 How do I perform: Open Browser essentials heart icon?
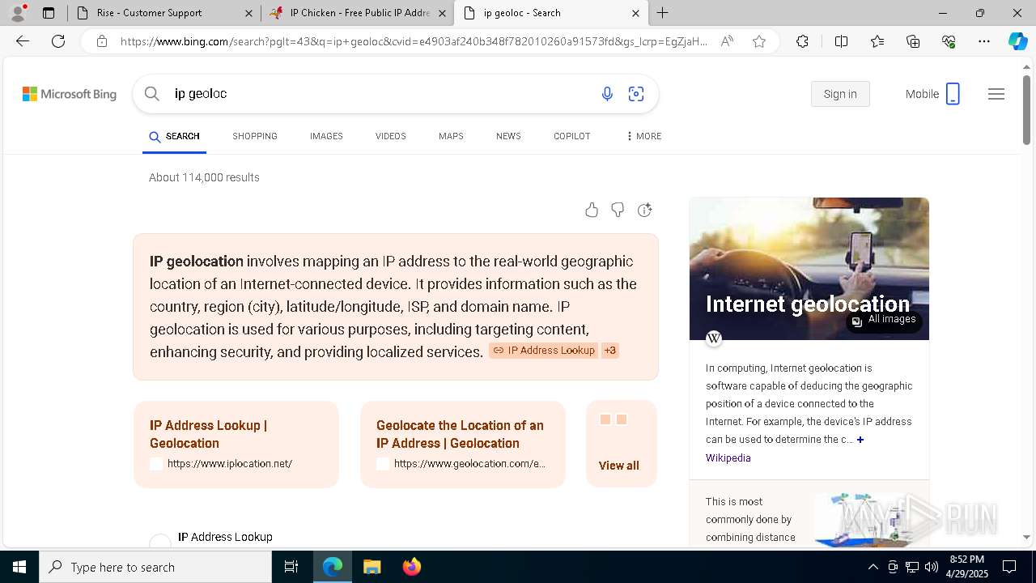coord(949,41)
